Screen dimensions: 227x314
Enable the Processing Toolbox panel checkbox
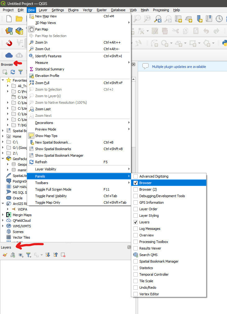tap(136, 242)
